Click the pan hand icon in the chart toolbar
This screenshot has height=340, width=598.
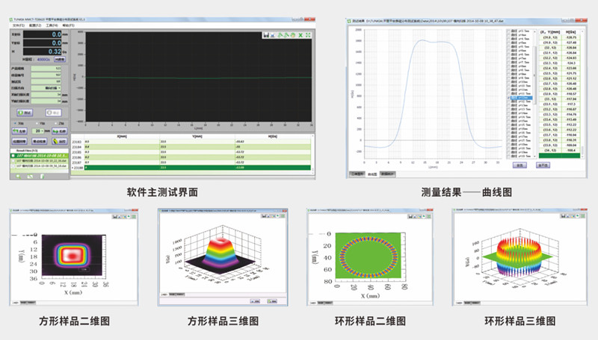(292, 35)
